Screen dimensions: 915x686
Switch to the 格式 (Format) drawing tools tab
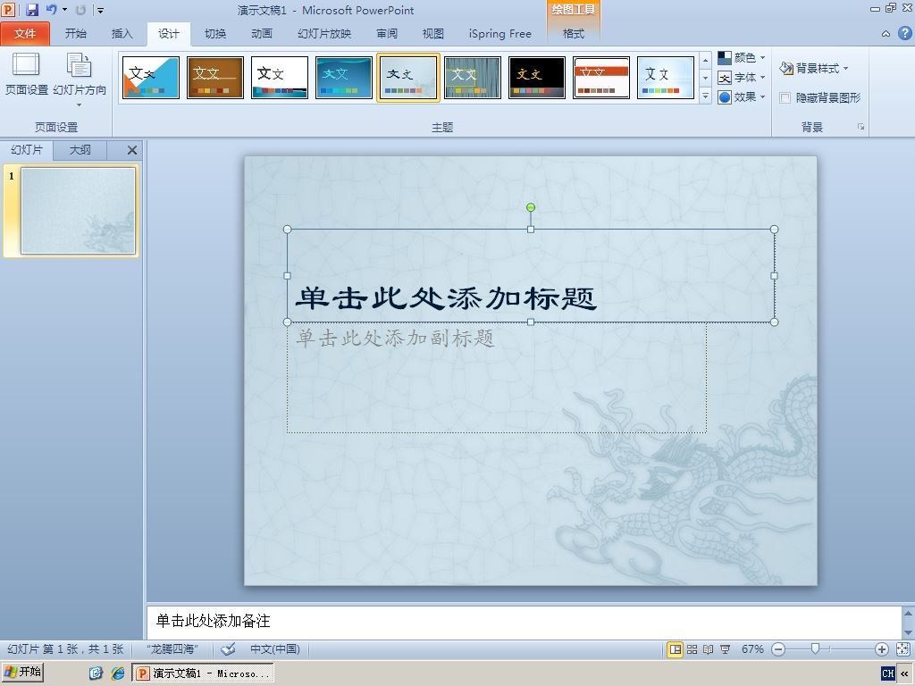click(x=573, y=34)
